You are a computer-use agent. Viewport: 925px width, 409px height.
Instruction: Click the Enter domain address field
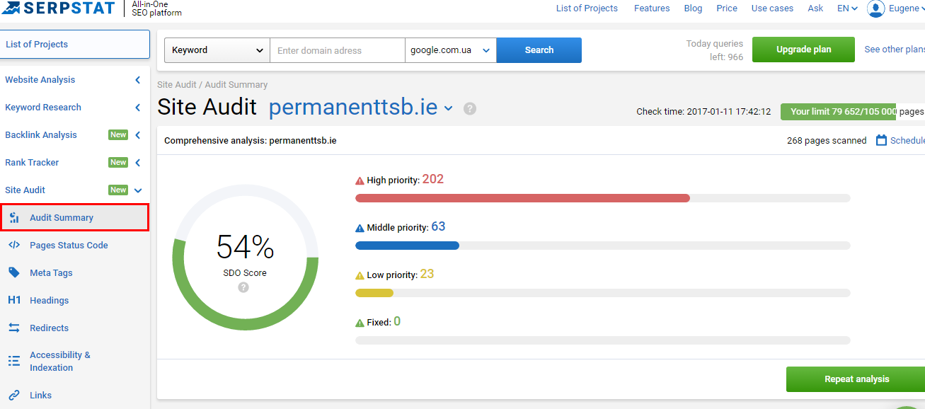click(338, 50)
